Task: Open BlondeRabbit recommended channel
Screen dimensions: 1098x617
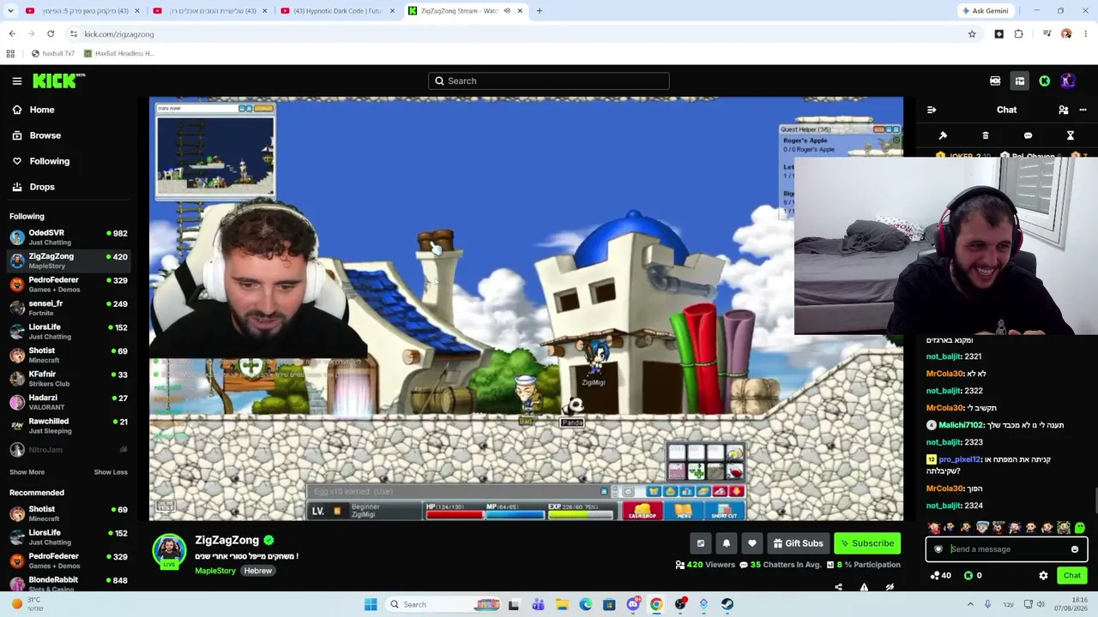Action: click(x=69, y=584)
